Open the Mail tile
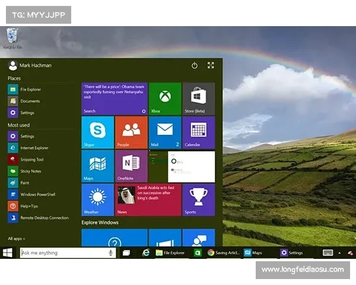This screenshot has width=356, height=285. [x=164, y=132]
